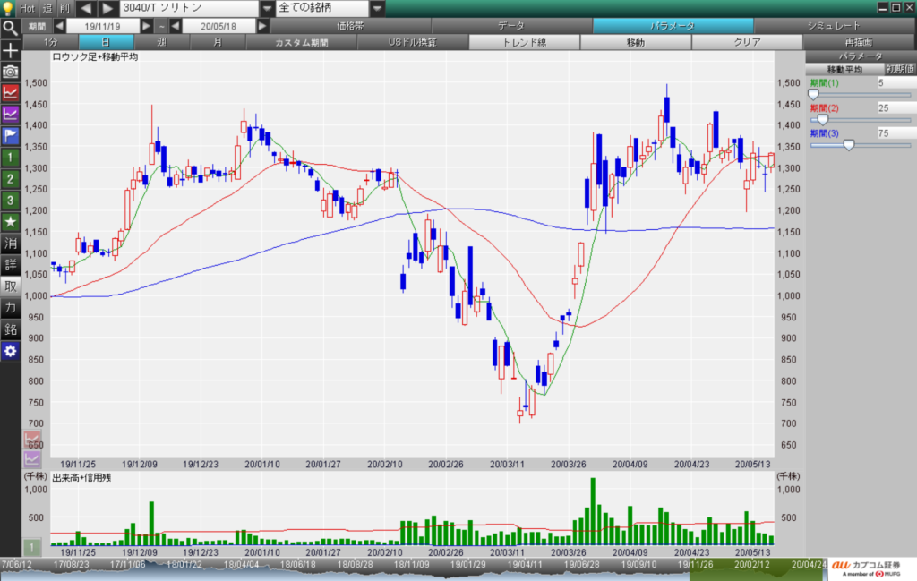Switch chart interval to 週 (weekly)
The width and height of the screenshot is (917, 581).
click(161, 42)
